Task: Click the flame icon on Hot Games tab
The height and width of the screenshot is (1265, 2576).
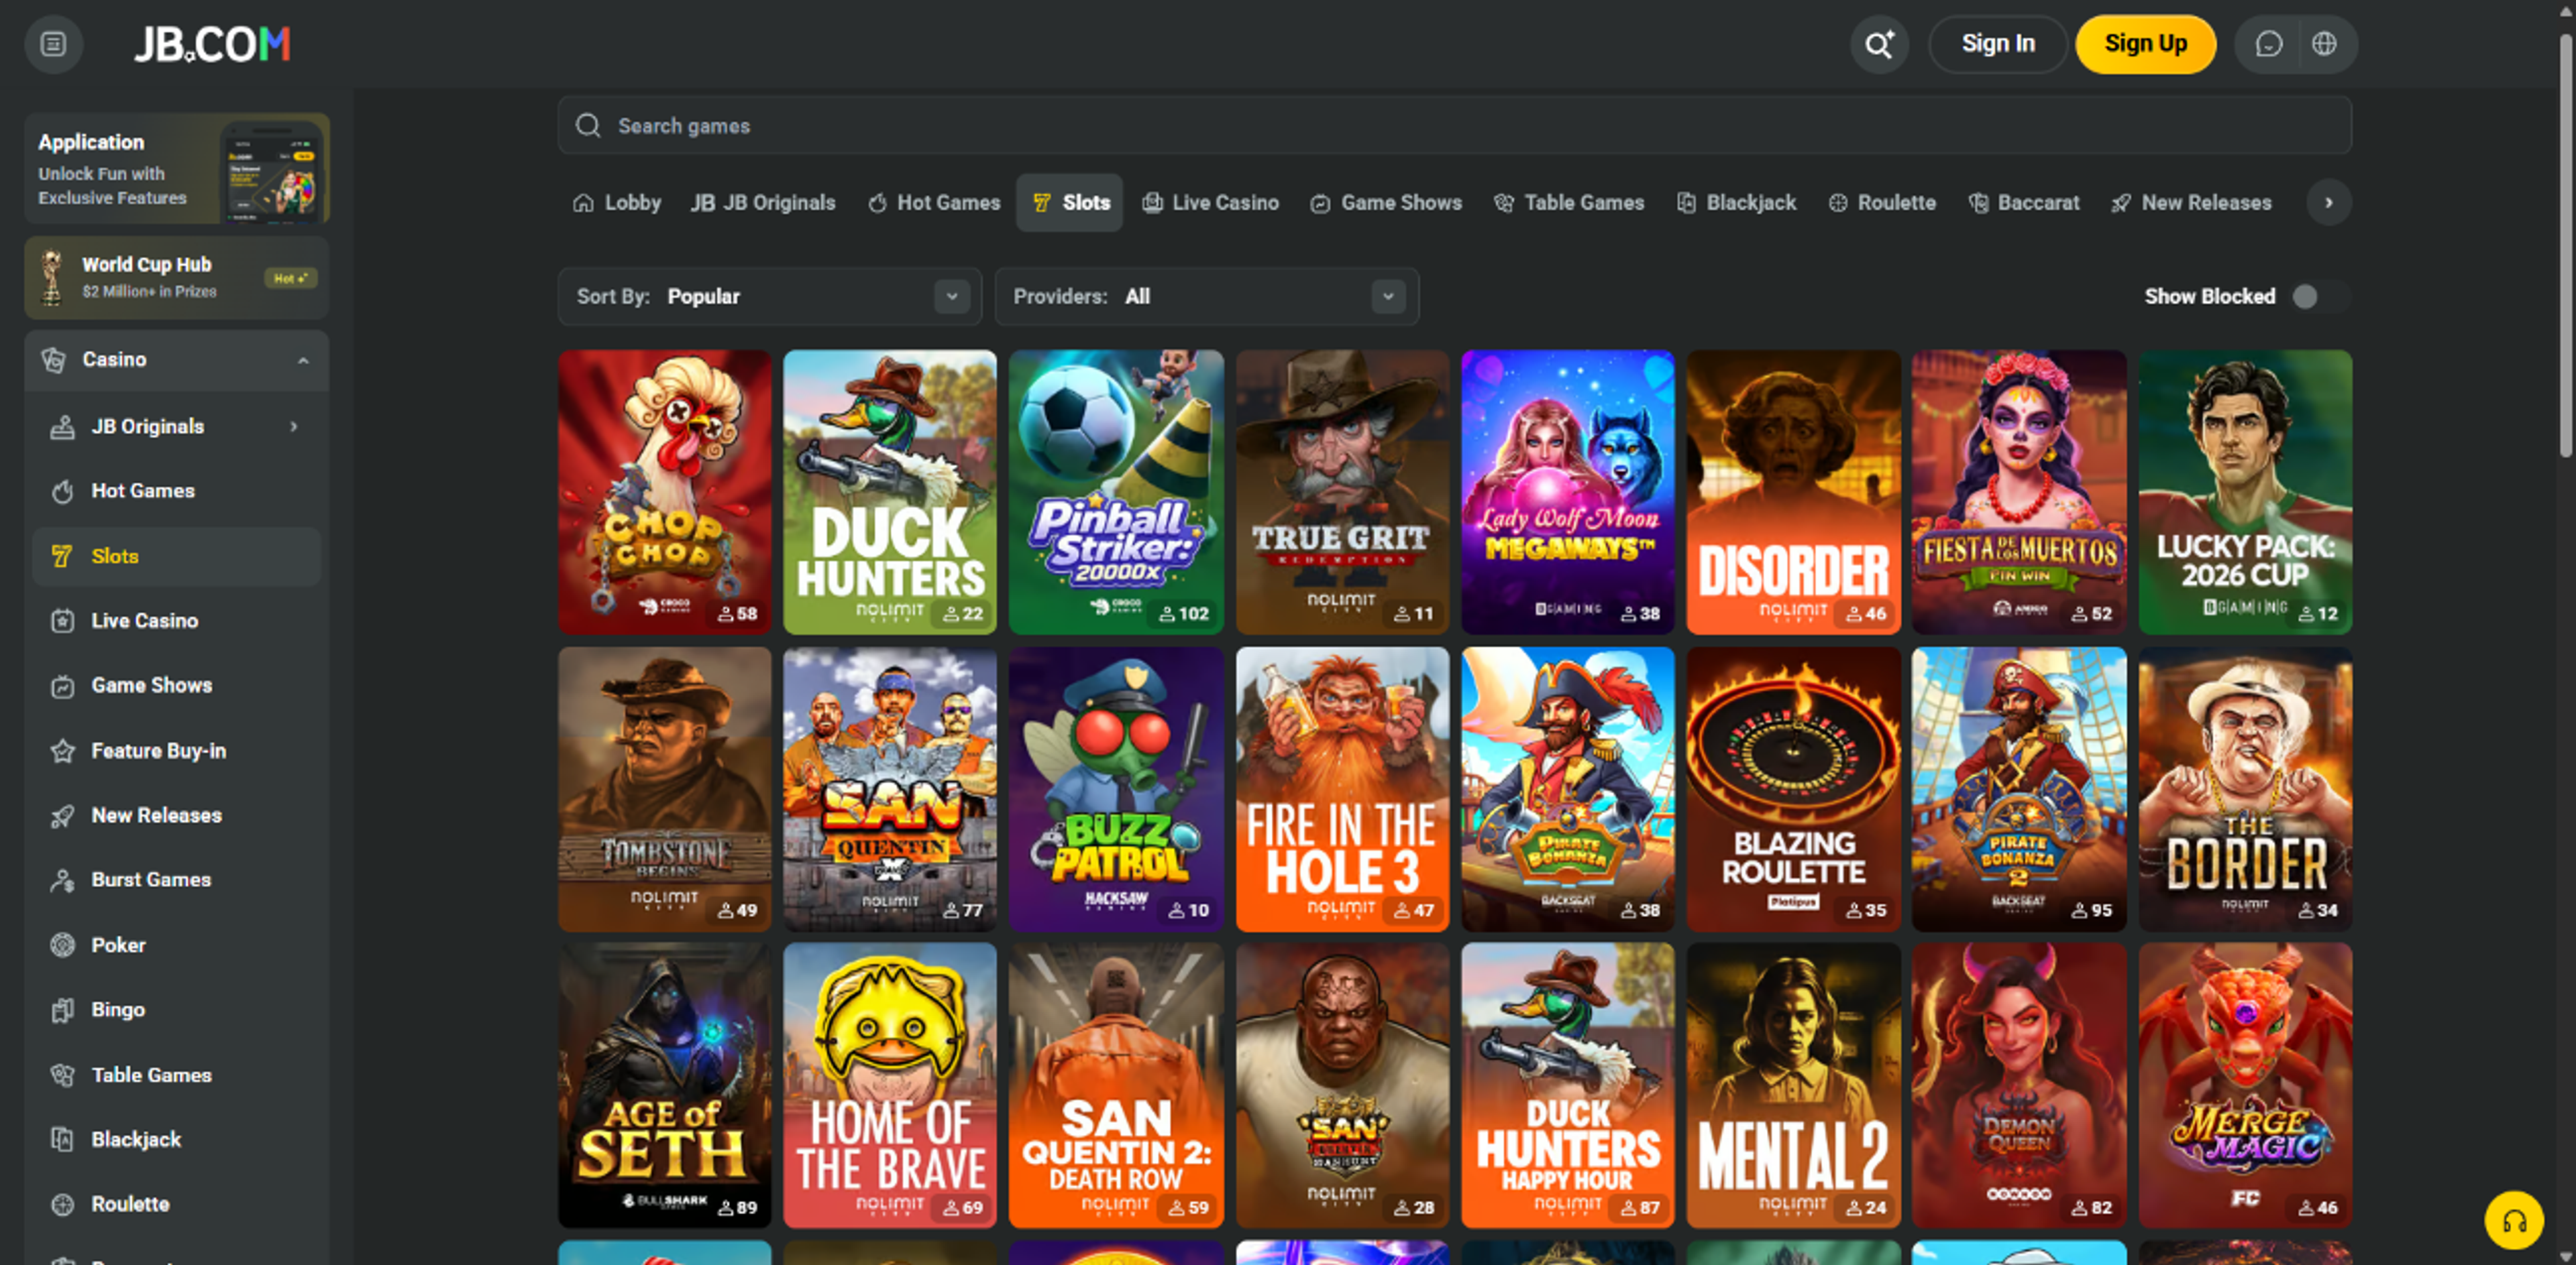Action: (x=877, y=203)
